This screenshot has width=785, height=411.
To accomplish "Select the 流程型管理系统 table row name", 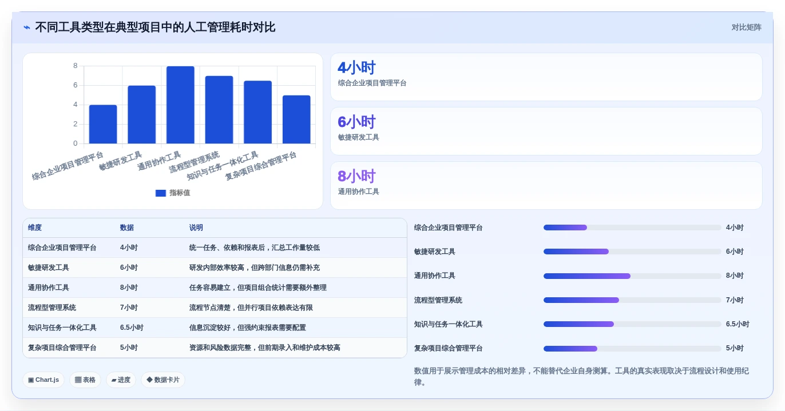I will point(52,308).
